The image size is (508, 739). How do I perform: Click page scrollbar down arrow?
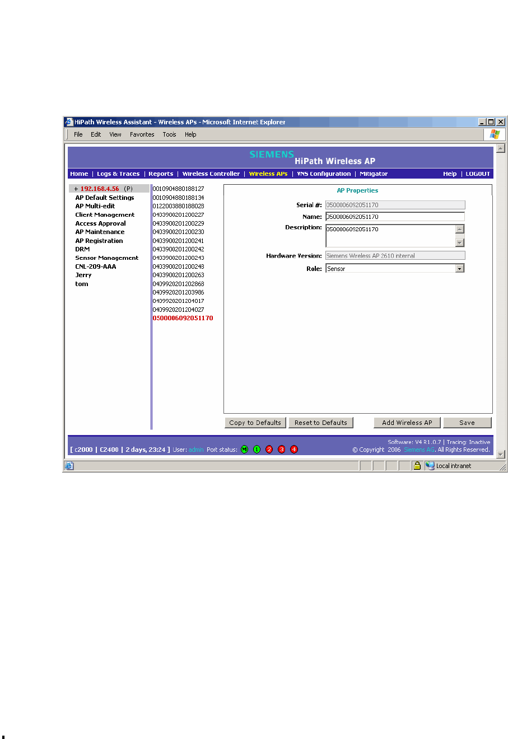[x=501, y=455]
